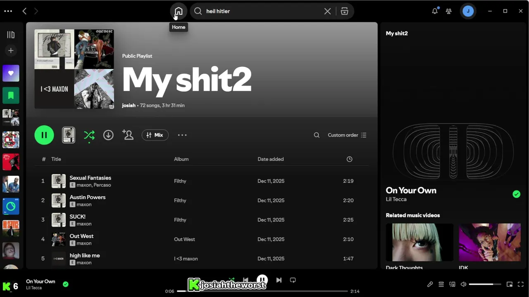The height and width of the screenshot is (297, 529).
Task: Sort by the Album column
Action: pyautogui.click(x=181, y=159)
